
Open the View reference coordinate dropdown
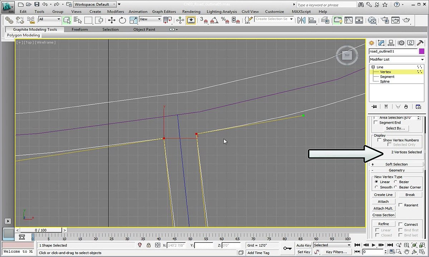[150, 19]
